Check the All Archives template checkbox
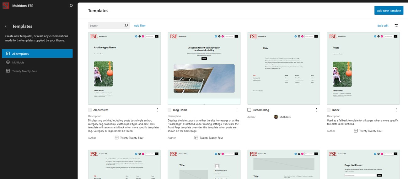 click(x=90, y=110)
